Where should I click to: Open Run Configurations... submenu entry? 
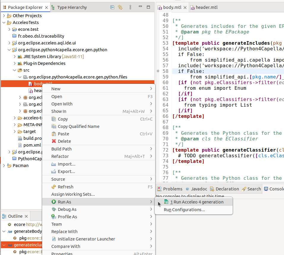[184, 210]
